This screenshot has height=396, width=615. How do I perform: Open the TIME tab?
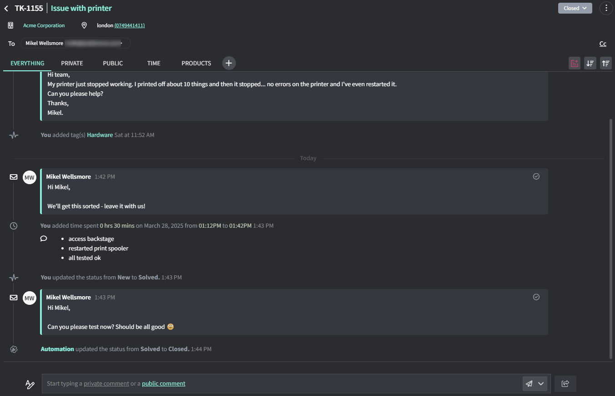pyautogui.click(x=154, y=63)
